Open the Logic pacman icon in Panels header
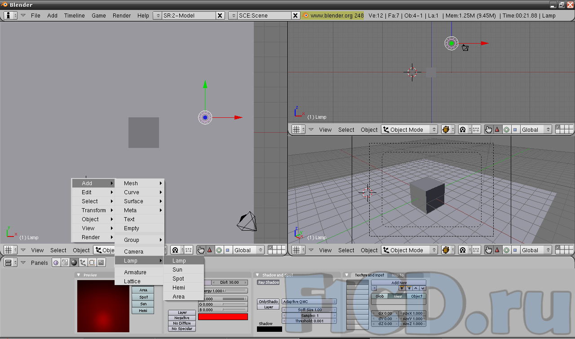Viewport: 575px width, 339px height. [56, 263]
